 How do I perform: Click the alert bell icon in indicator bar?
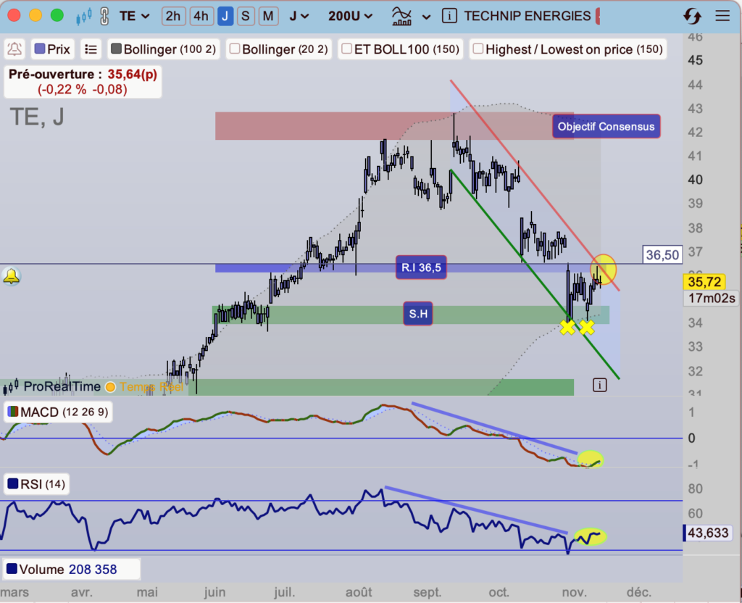(14, 49)
